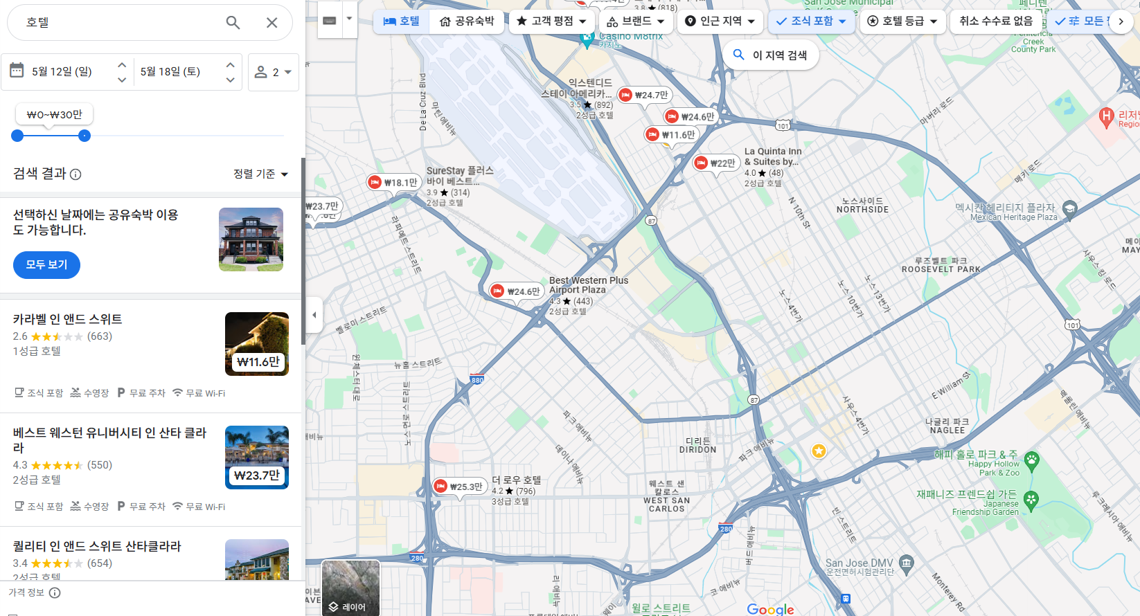The height and width of the screenshot is (616, 1140).
Task: Click the search magnifier icon
Action: click(233, 23)
